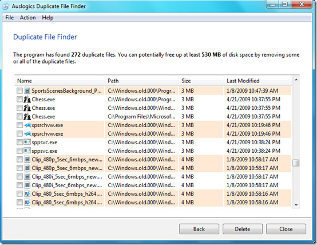
Task: Click icon of the second sppsvc.exe row
Action: (27, 151)
